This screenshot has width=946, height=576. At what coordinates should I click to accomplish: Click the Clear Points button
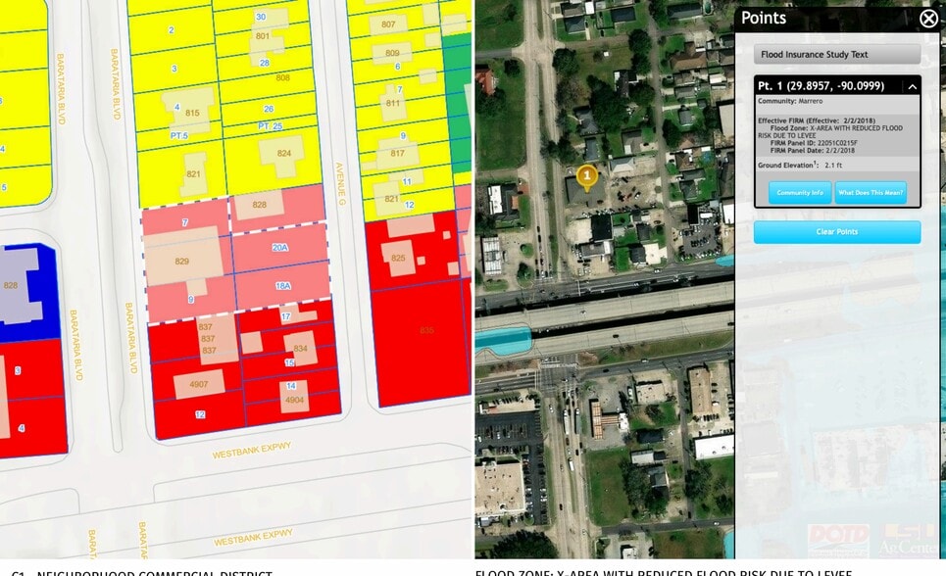[837, 231]
